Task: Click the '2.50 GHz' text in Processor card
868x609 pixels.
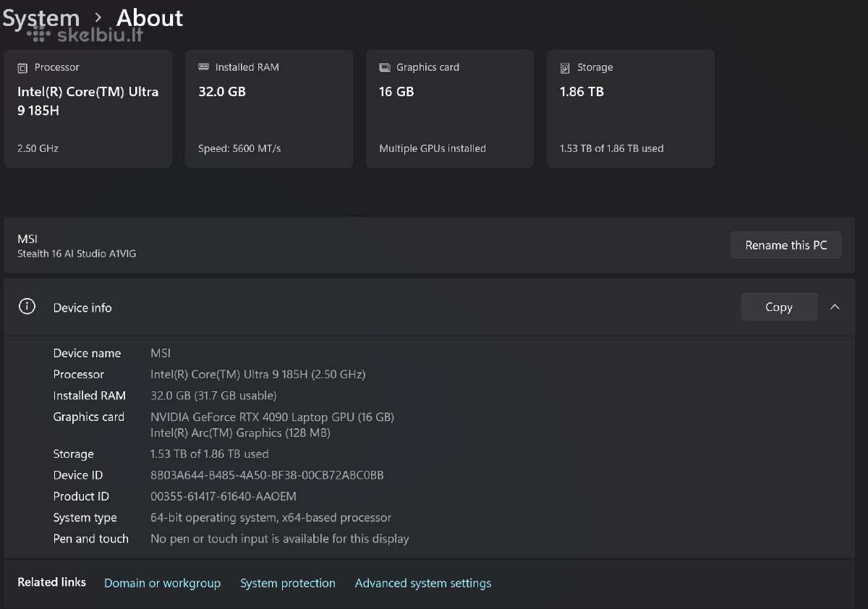Action: pos(38,148)
